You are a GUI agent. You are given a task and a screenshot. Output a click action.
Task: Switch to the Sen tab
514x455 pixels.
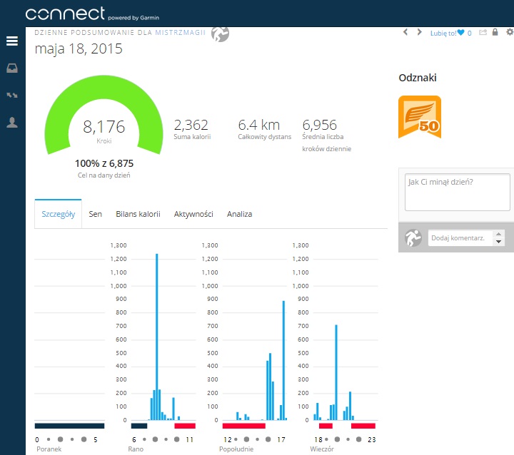95,214
